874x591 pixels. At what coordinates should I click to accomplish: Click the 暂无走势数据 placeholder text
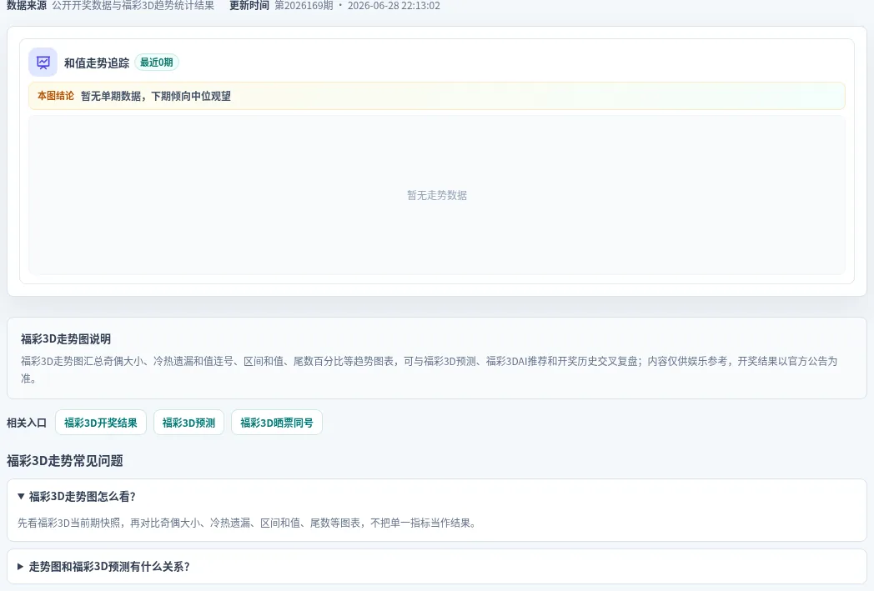(437, 195)
